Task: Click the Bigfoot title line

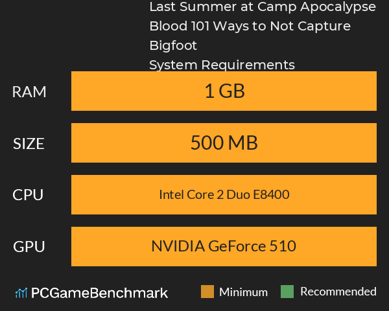Action: (x=173, y=45)
